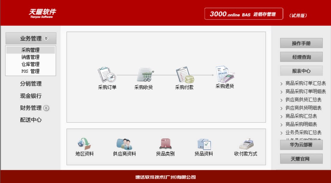Open the 收付款方式 cash register icon
This screenshot has height=183, width=331.
pos(246,144)
